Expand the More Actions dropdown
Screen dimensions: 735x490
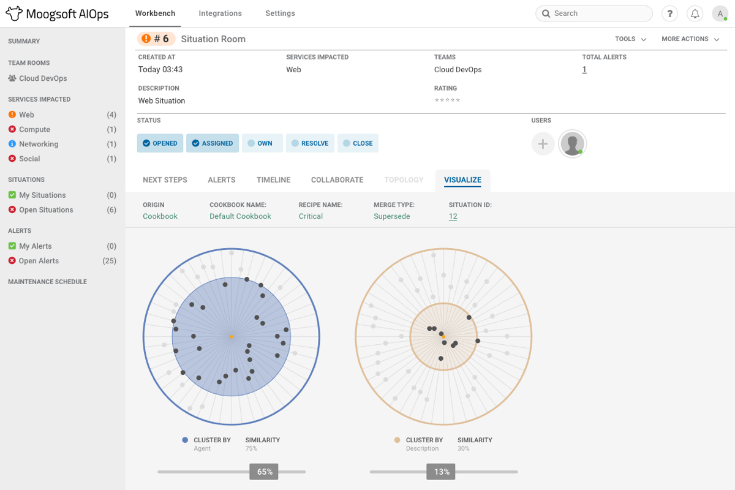pyautogui.click(x=690, y=39)
